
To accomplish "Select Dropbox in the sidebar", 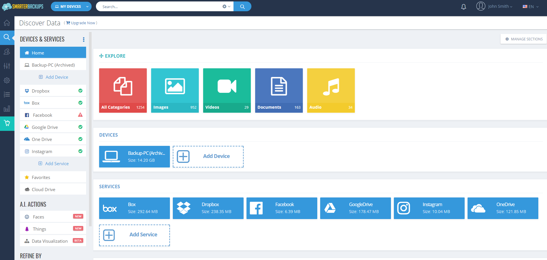I will pos(53,91).
